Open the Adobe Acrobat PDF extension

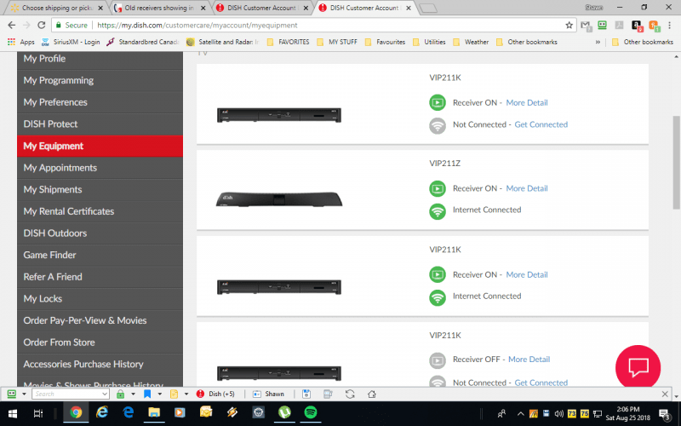click(619, 26)
